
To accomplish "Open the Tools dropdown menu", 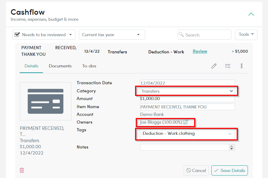I will point(246,35).
